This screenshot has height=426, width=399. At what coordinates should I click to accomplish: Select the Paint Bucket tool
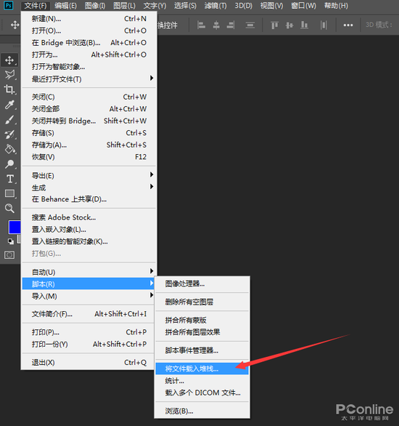[x=9, y=149]
